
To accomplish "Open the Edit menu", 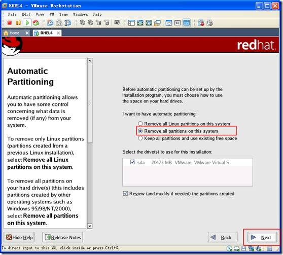I will pyautogui.click(x=26, y=14).
